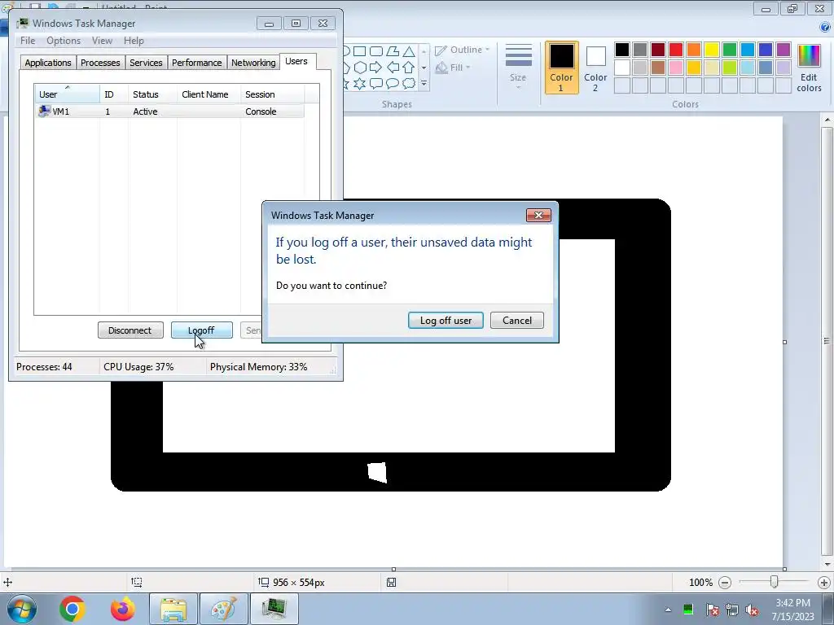
Task: Open Edit colors in Paint
Action: (809, 68)
